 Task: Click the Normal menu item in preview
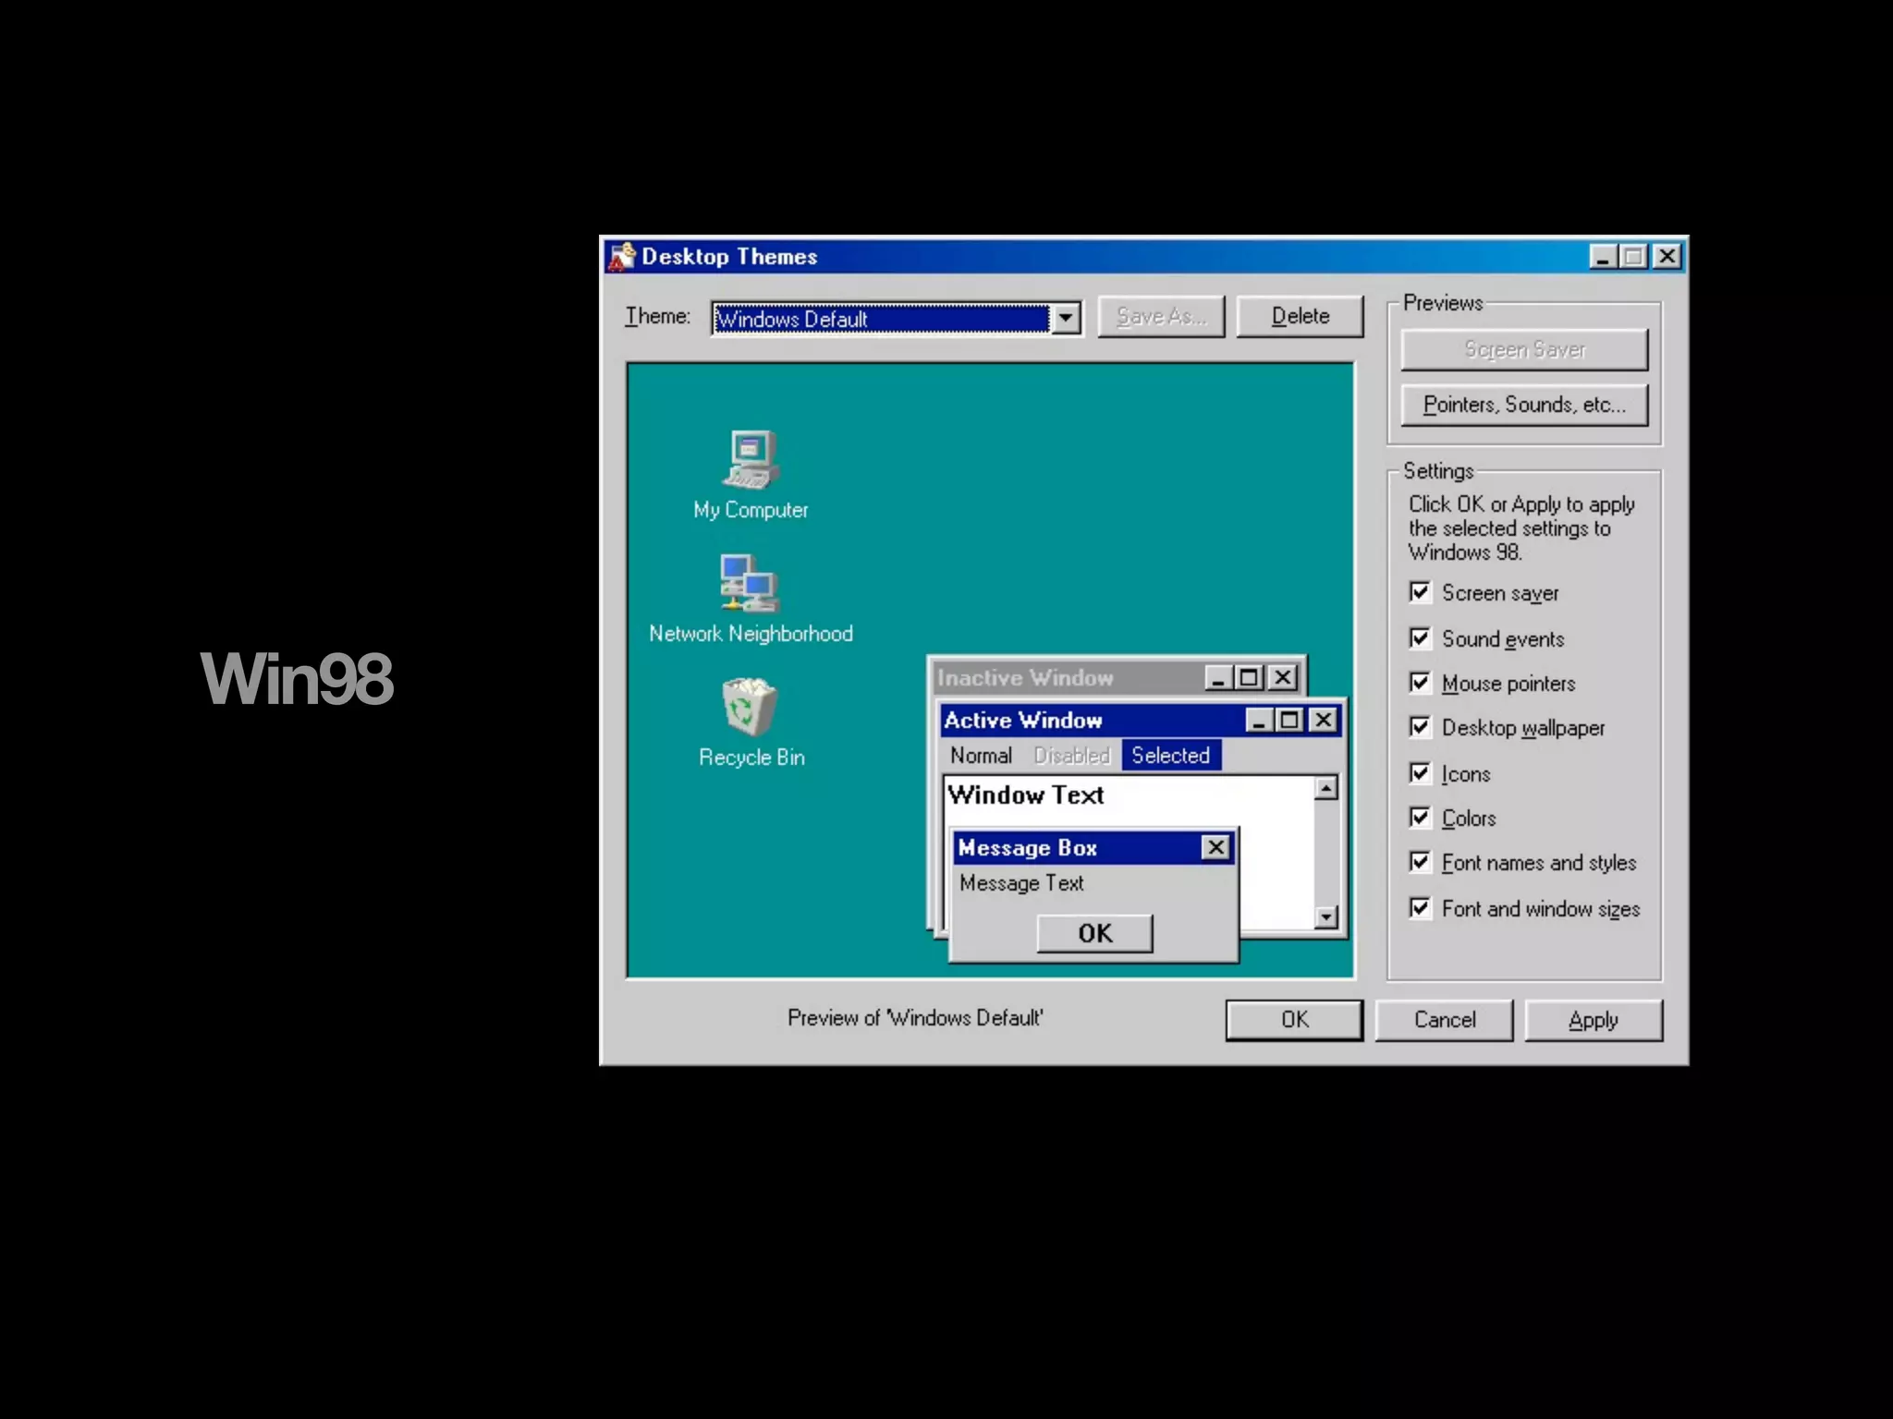[x=981, y=755]
